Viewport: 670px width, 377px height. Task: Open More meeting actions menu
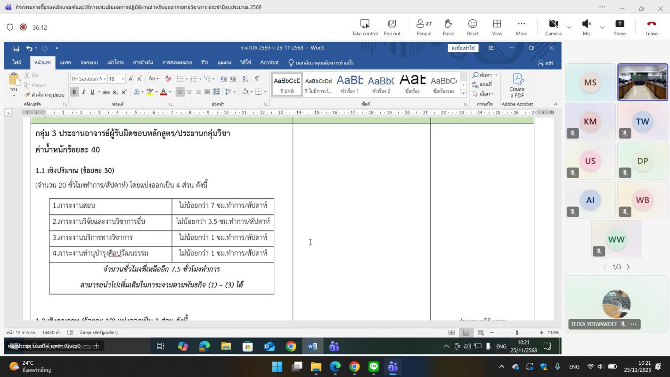pyautogui.click(x=521, y=27)
